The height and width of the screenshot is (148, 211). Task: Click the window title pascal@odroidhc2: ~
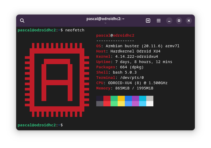tap(105, 19)
